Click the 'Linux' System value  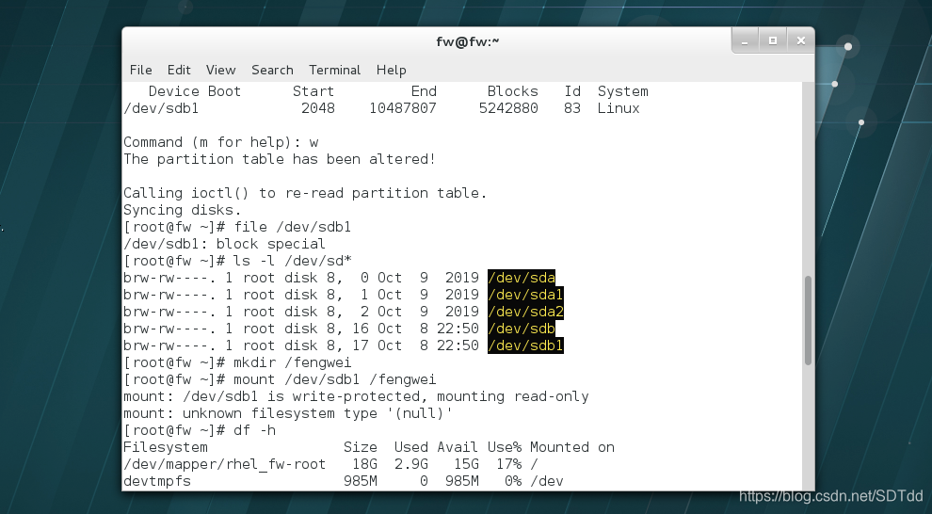click(x=619, y=108)
